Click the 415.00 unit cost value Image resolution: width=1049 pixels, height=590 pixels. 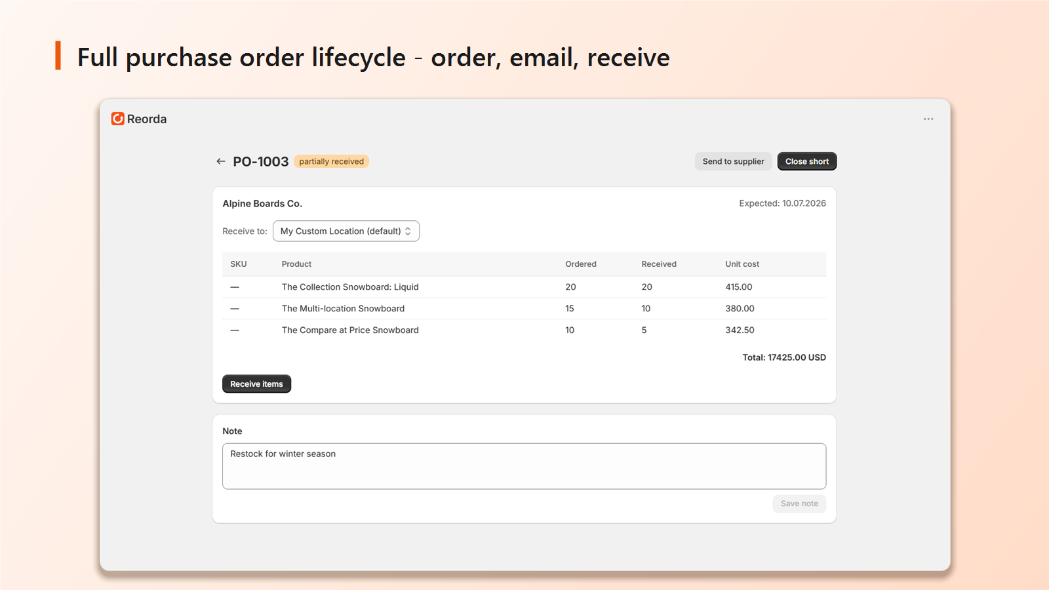pos(739,287)
